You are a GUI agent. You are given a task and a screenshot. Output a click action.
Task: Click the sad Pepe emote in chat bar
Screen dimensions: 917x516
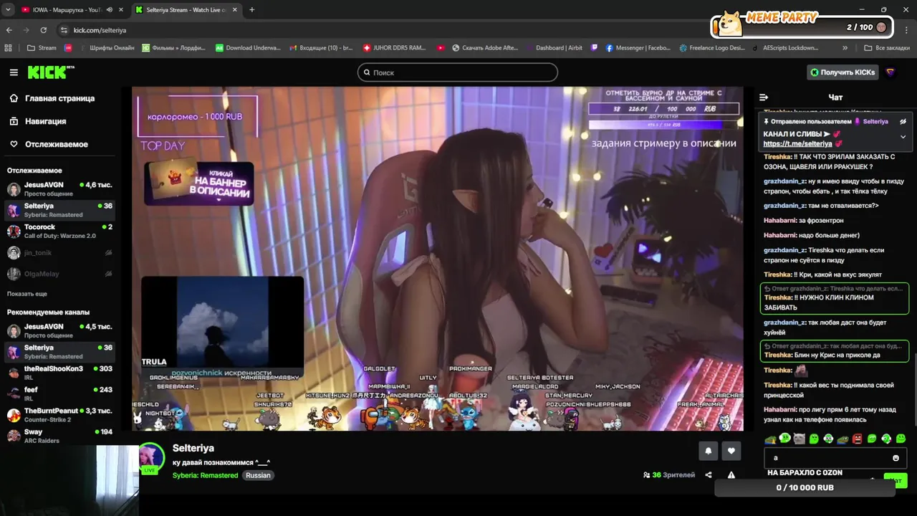pos(770,439)
